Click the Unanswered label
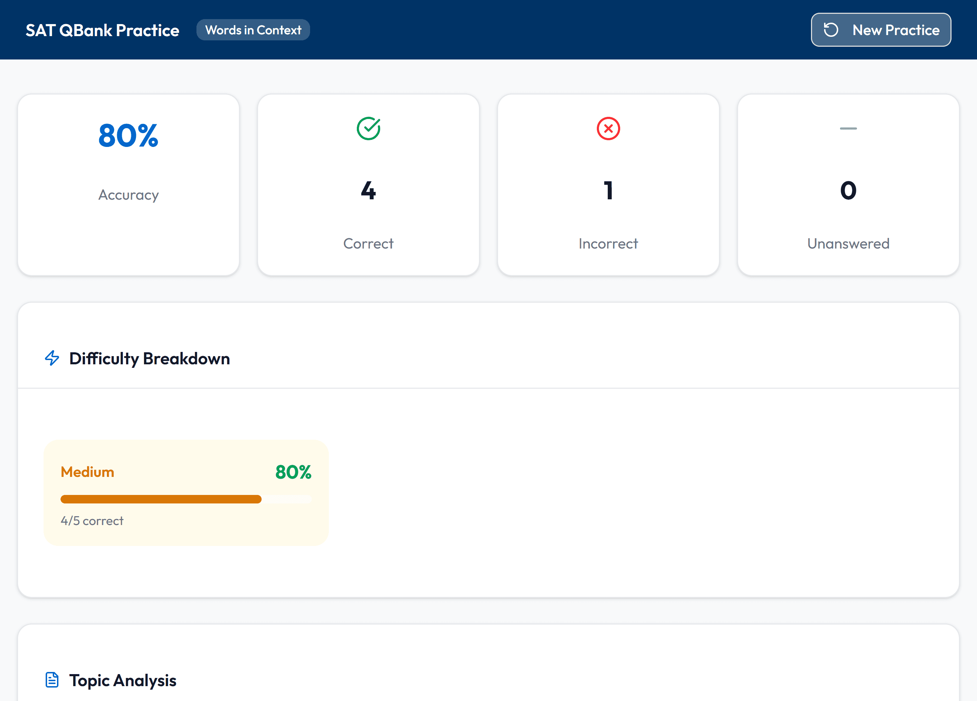The height and width of the screenshot is (701, 977). (848, 244)
